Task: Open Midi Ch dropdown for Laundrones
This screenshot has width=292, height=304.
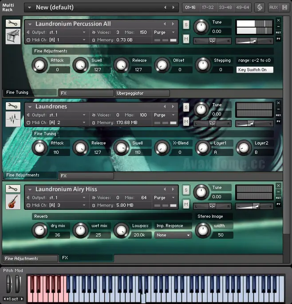Action: (84, 122)
